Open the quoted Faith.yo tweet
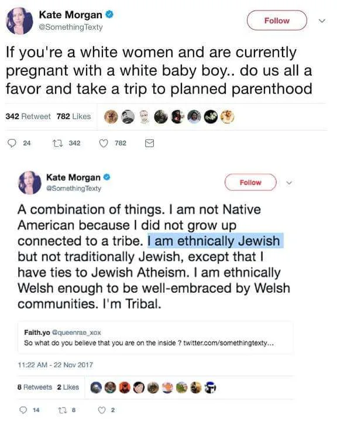The height and width of the screenshot is (422, 337). 155,338
